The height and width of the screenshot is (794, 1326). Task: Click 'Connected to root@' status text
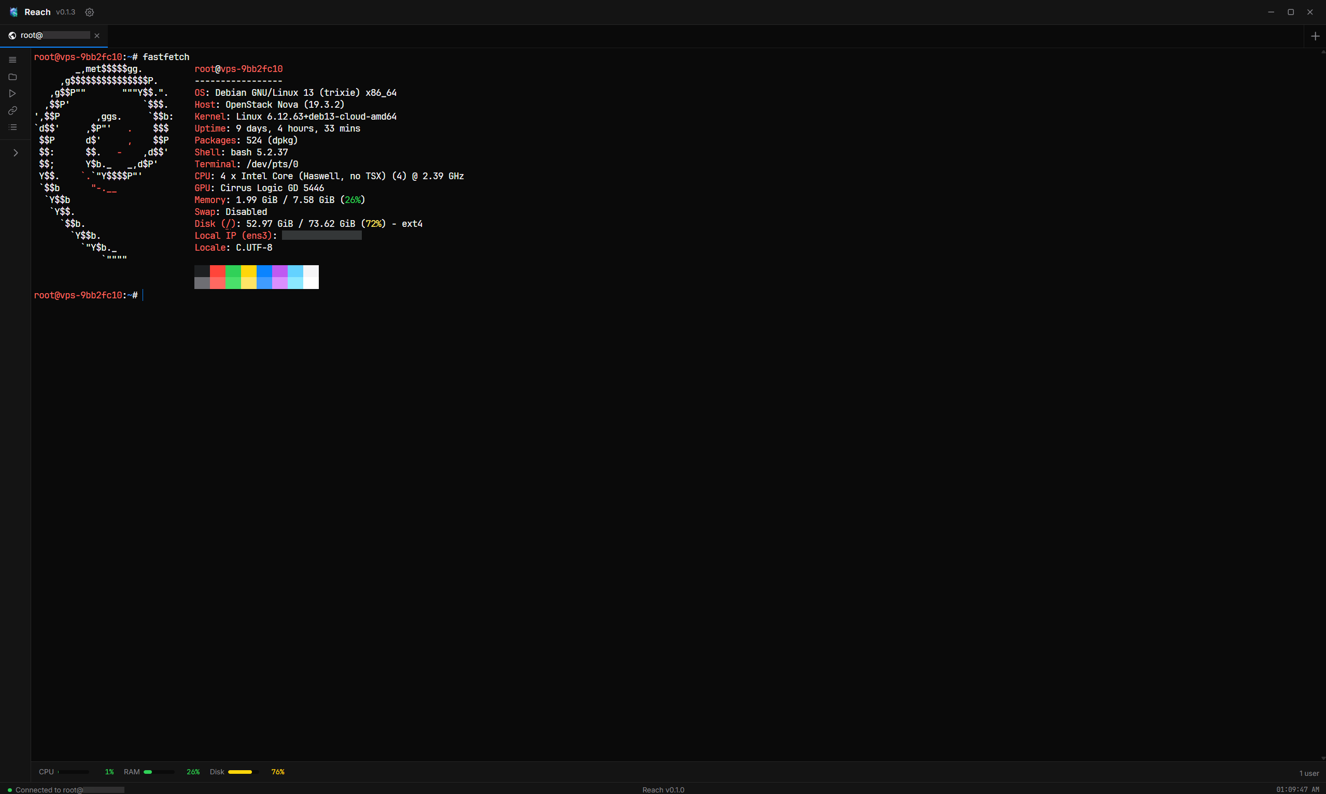(x=49, y=790)
